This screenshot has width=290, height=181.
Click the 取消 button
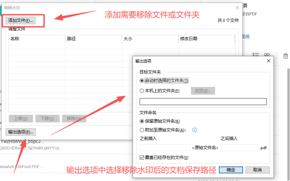coord(257,170)
